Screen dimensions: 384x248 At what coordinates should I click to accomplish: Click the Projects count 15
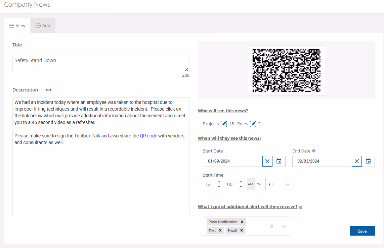[x=231, y=124]
